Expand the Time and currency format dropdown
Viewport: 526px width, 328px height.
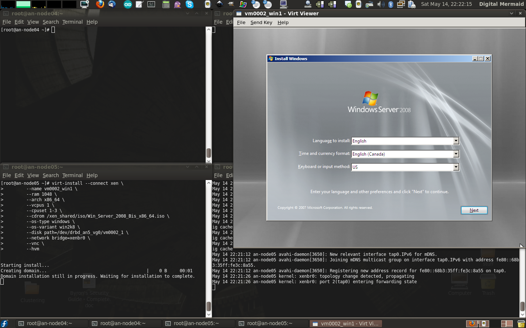click(x=456, y=154)
